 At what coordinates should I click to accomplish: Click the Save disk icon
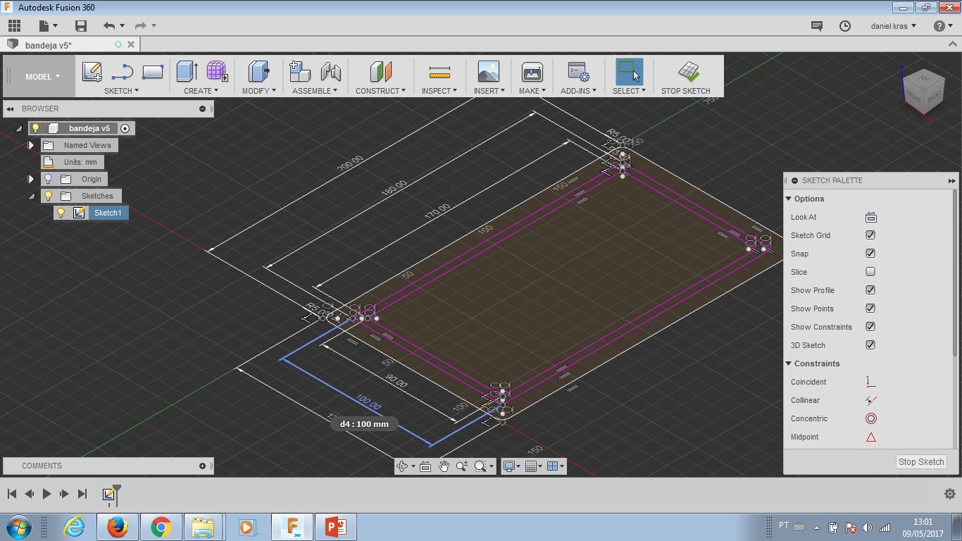click(81, 26)
